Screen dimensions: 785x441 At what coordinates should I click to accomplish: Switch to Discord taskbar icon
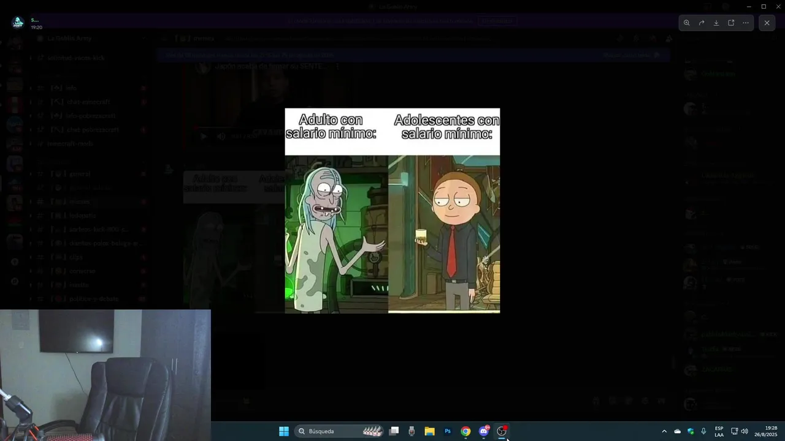pyautogui.click(x=484, y=431)
